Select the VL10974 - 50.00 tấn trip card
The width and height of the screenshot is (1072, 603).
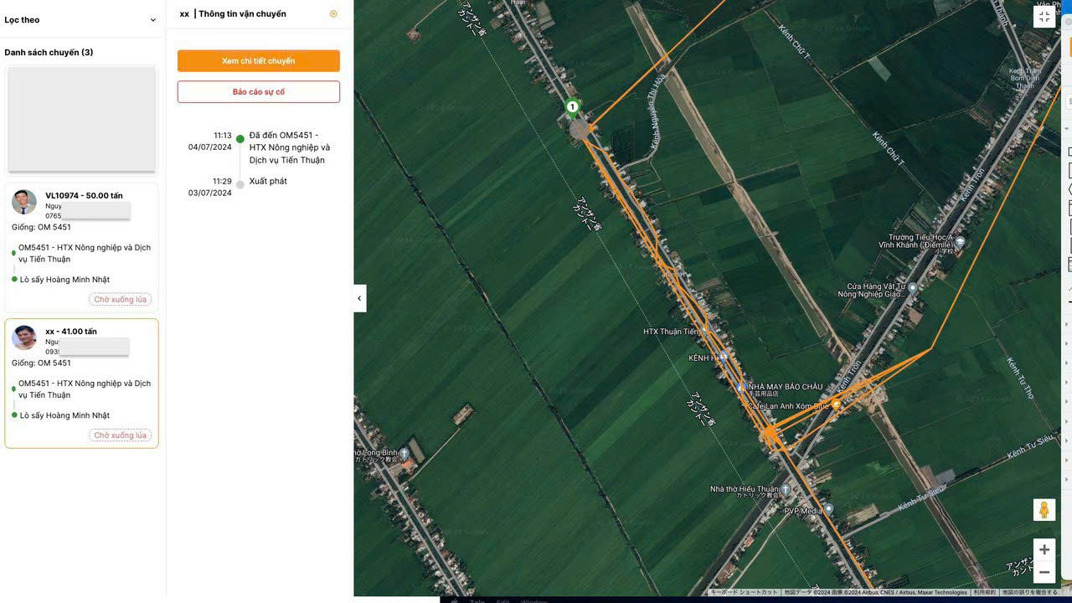pos(81,247)
